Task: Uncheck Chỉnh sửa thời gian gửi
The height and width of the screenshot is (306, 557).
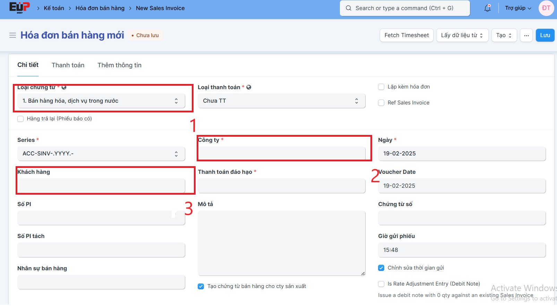Action: [x=381, y=268]
